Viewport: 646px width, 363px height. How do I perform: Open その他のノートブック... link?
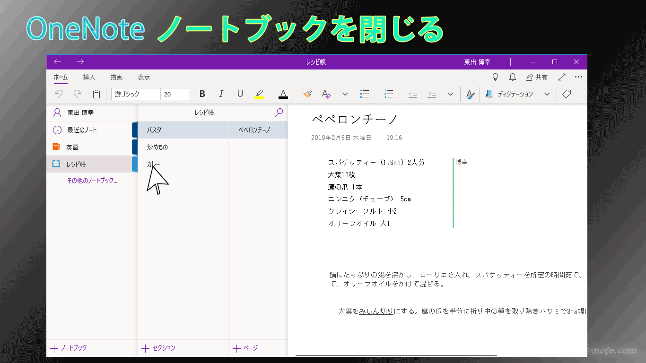coord(92,181)
